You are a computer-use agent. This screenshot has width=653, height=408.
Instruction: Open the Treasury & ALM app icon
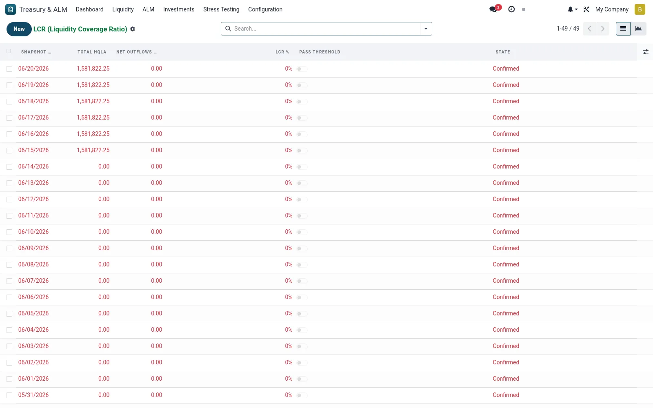(x=11, y=9)
